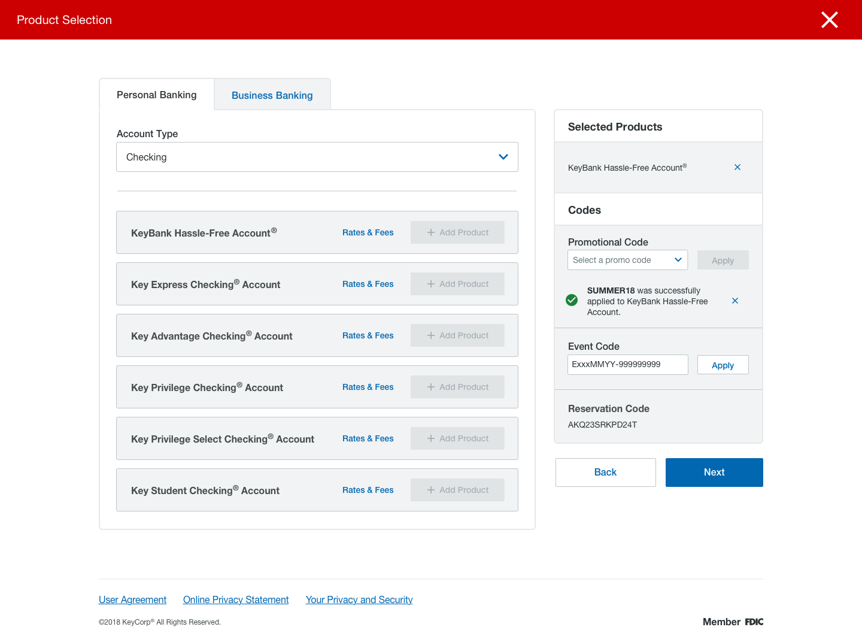Click the Codes section heading

pos(584,210)
